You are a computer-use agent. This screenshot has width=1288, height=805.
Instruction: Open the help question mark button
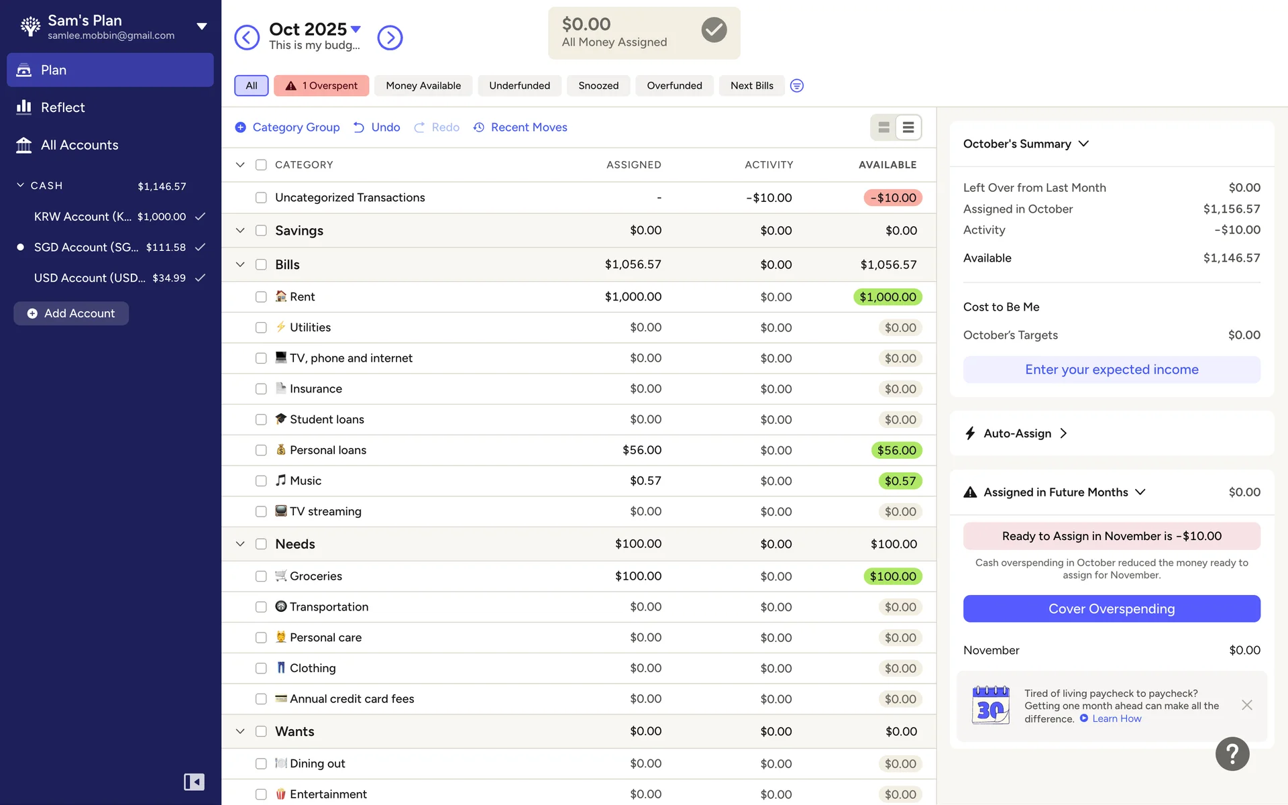pyautogui.click(x=1232, y=754)
